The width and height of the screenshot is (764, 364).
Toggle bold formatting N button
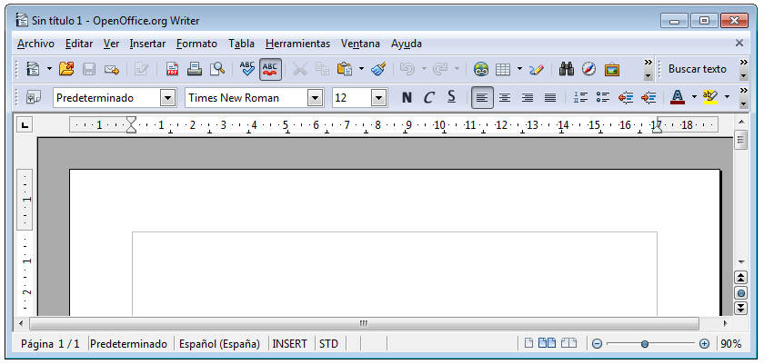[x=407, y=98]
